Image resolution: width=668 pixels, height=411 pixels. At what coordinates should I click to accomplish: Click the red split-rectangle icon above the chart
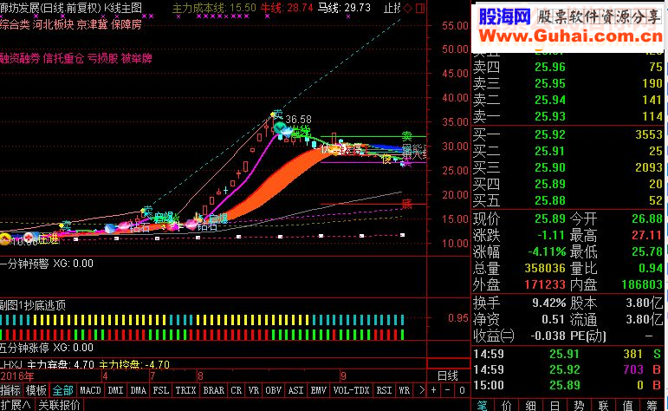point(420,8)
